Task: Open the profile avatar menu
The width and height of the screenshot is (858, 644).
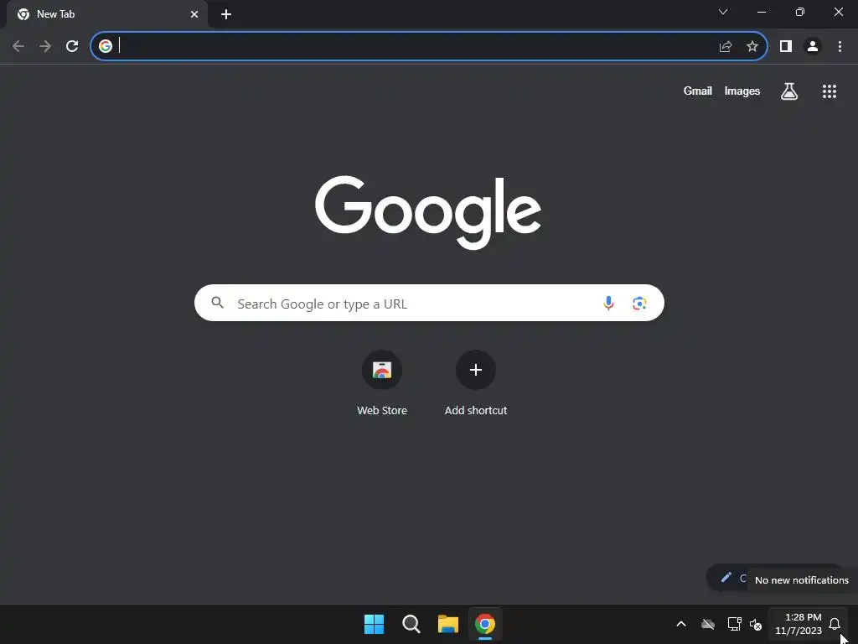Action: [813, 47]
